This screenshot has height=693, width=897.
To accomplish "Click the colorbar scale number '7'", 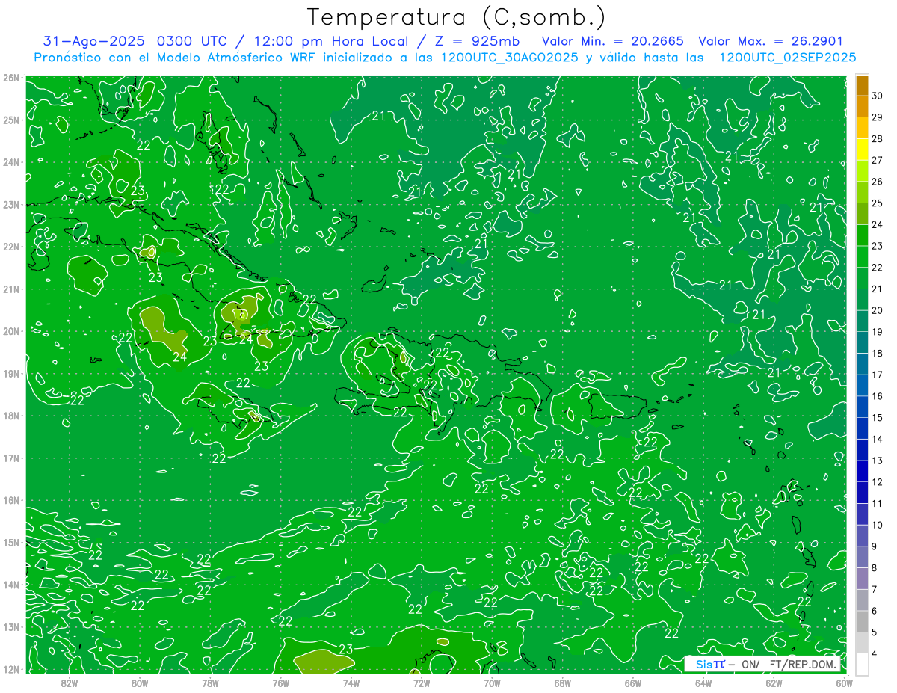I will pyautogui.click(x=875, y=590).
